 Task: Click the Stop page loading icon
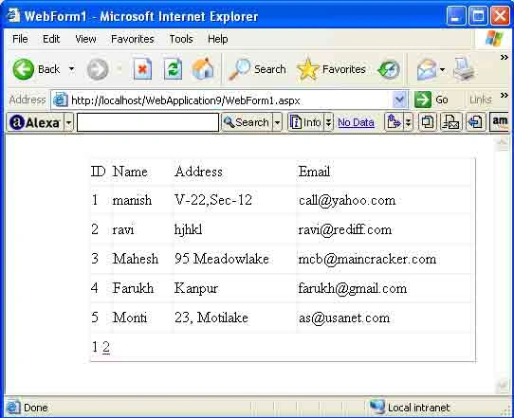point(142,69)
